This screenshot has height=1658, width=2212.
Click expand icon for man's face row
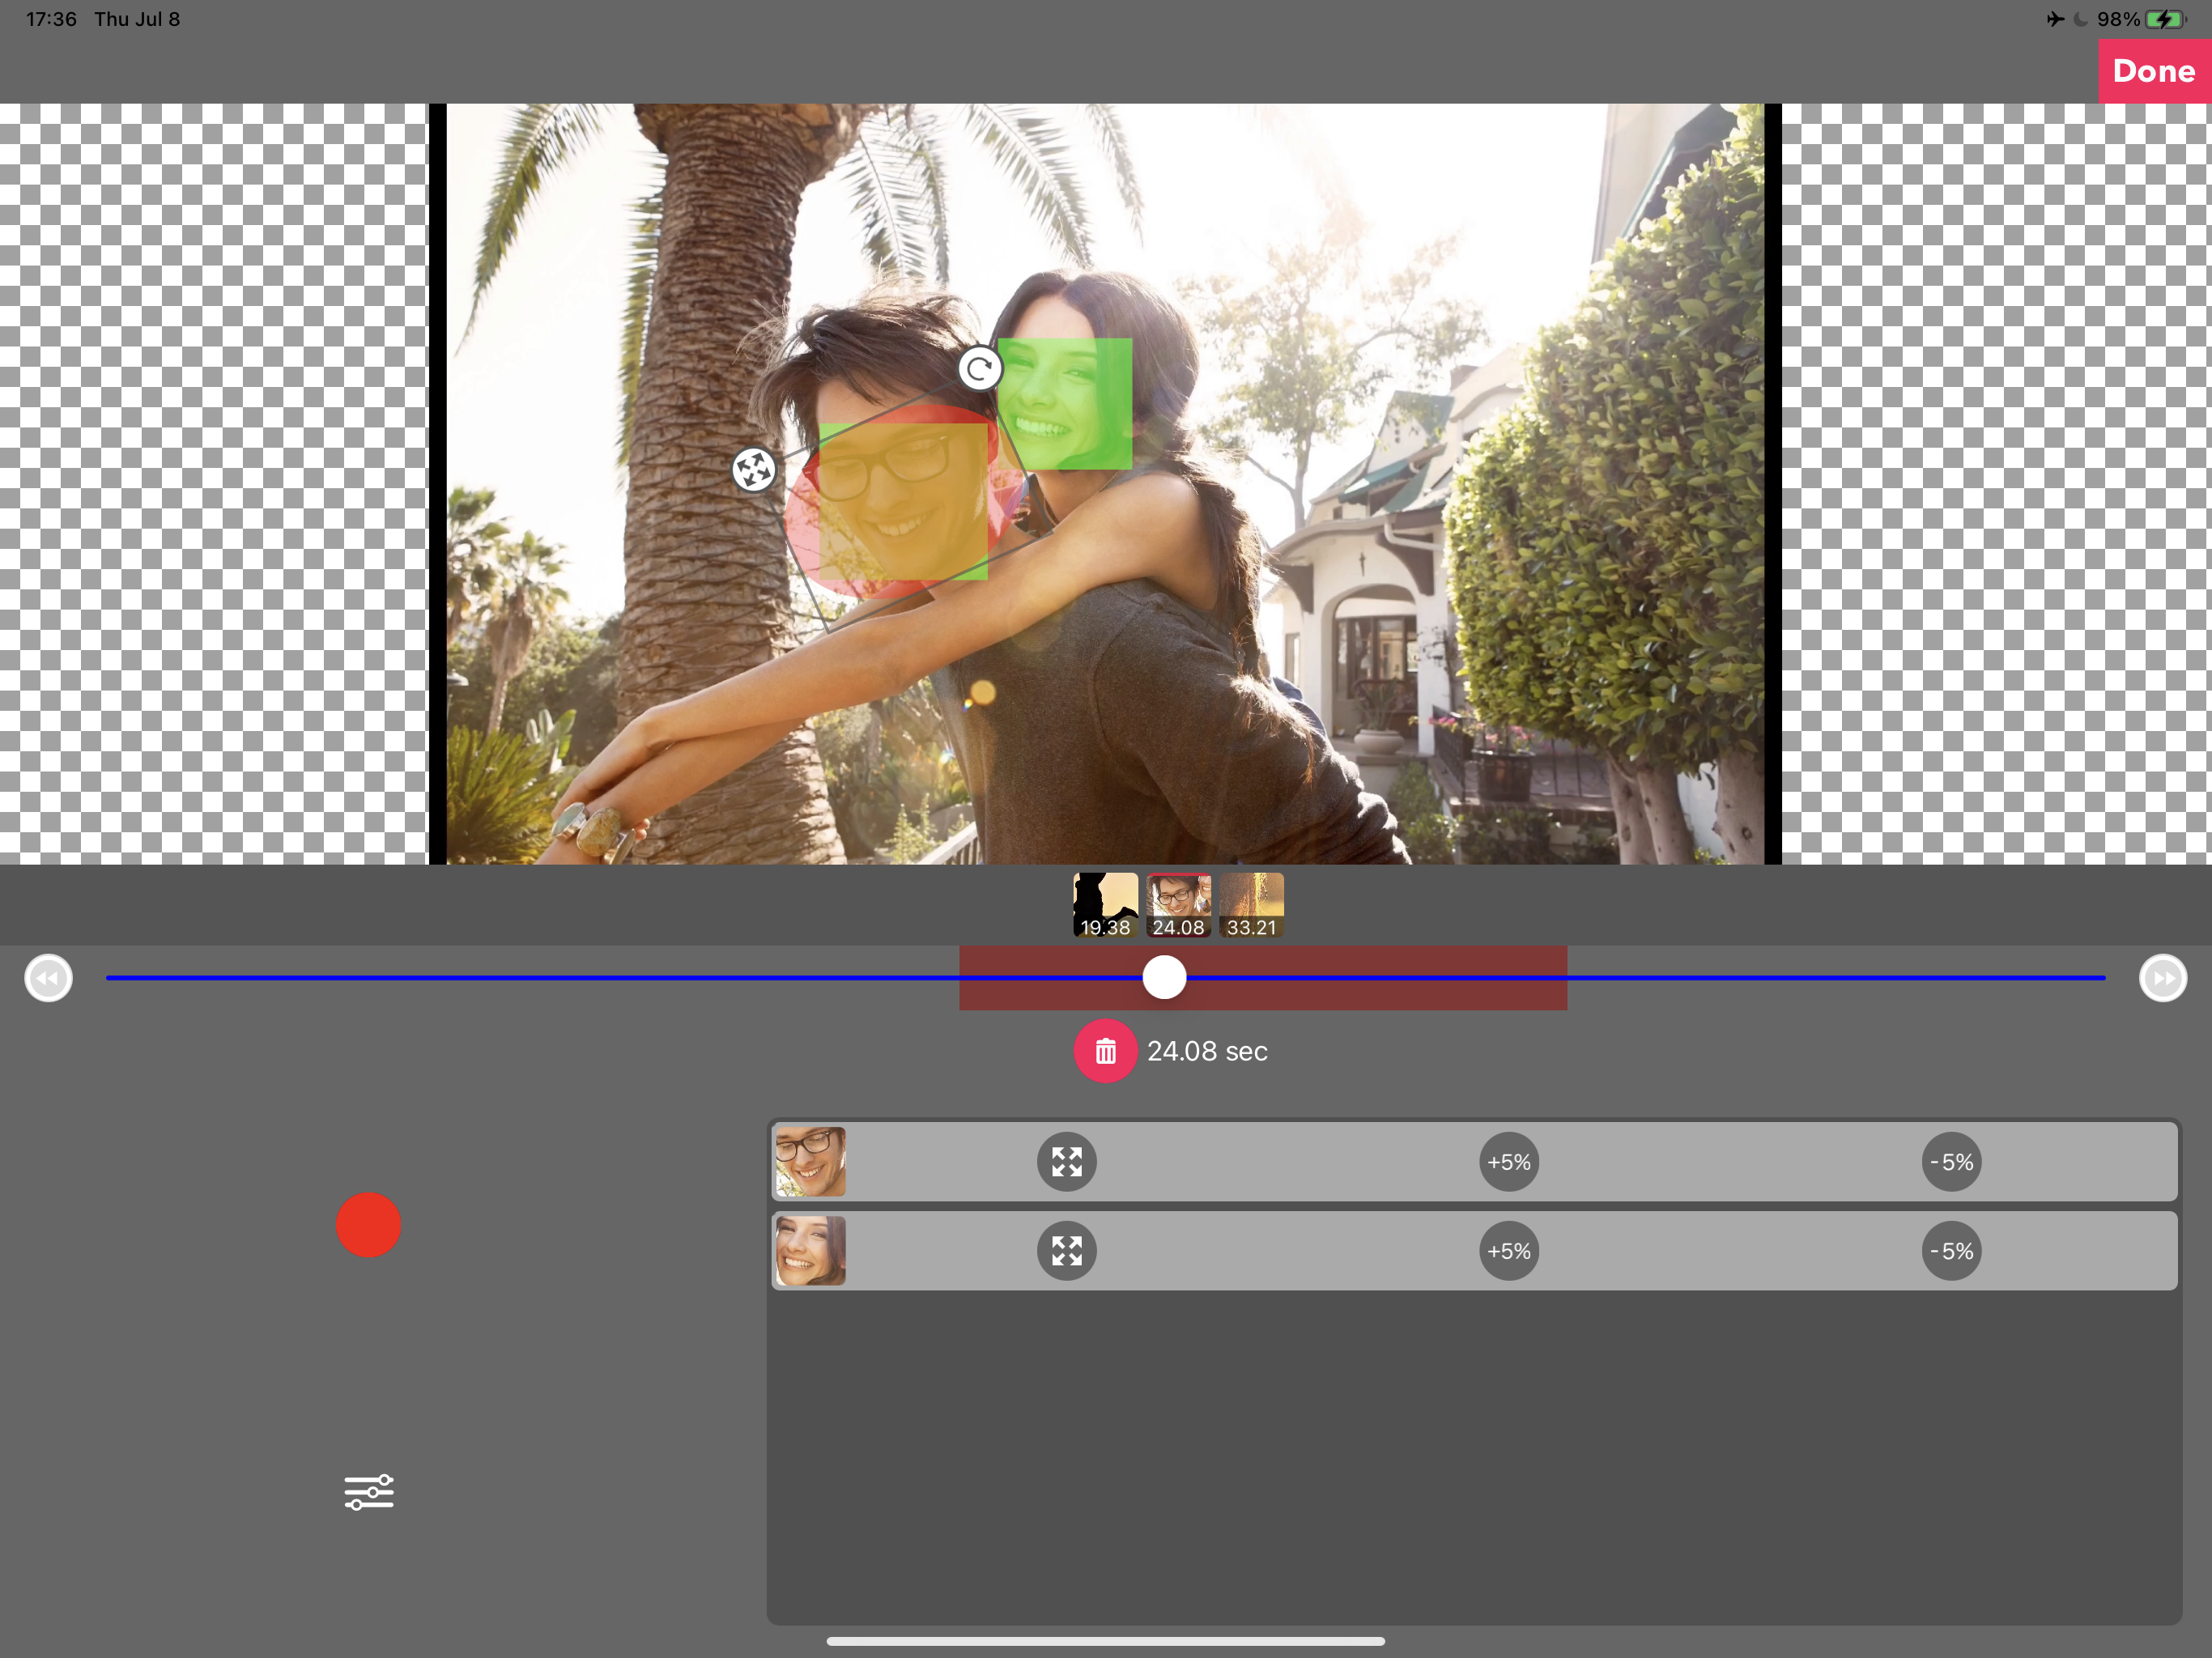coord(1066,1162)
